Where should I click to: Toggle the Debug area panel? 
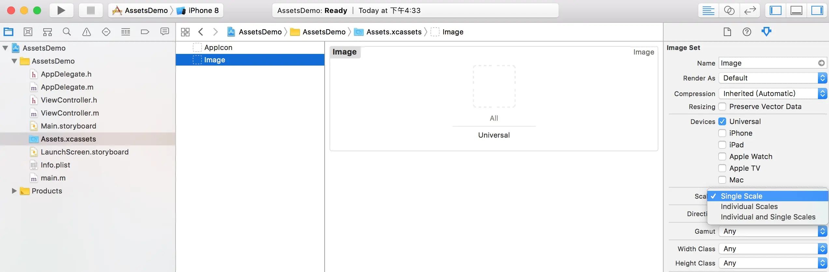tap(796, 10)
